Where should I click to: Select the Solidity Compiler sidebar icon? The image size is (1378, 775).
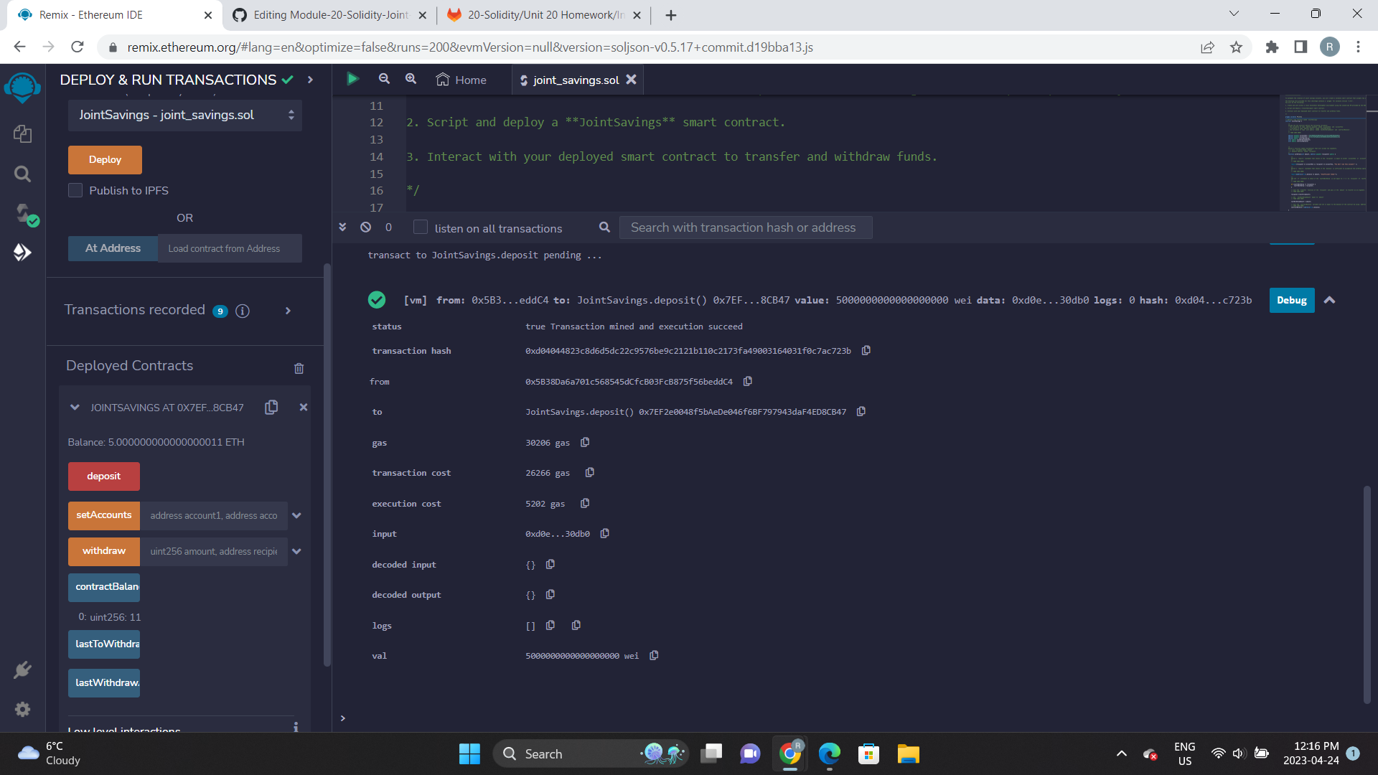pyautogui.click(x=22, y=215)
